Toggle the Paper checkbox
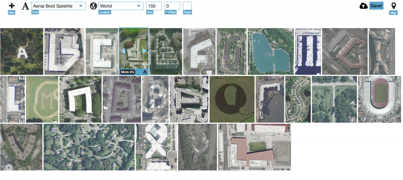 tap(187, 6)
